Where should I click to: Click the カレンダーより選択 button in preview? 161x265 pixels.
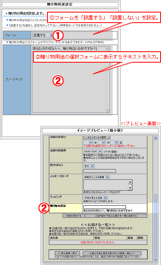pyautogui.click(x=97, y=137)
